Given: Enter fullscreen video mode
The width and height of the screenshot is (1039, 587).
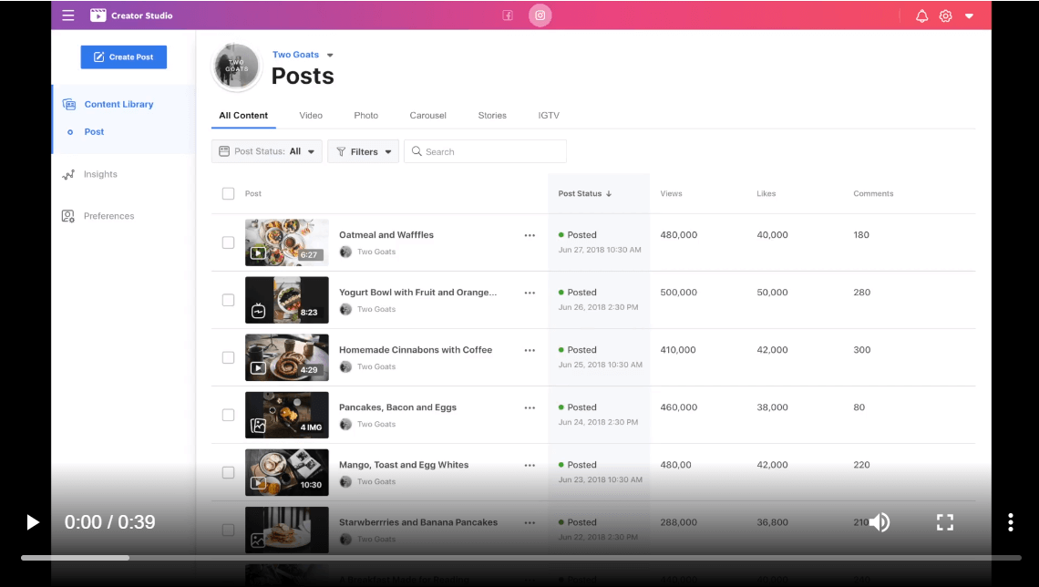Looking at the screenshot, I should 945,522.
